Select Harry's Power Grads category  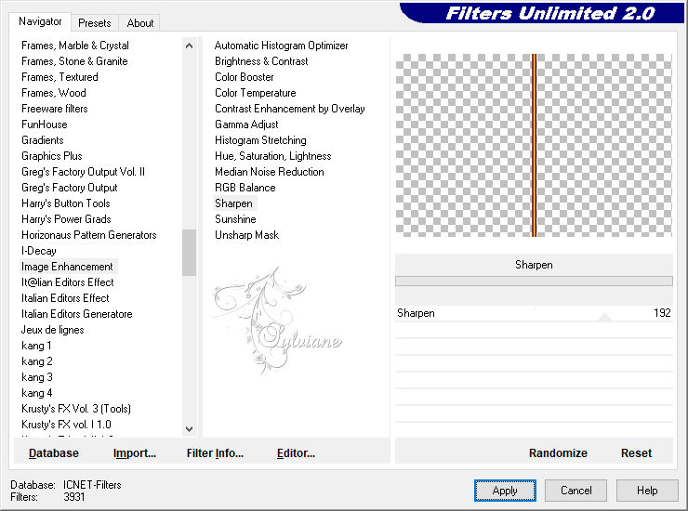[66, 219]
